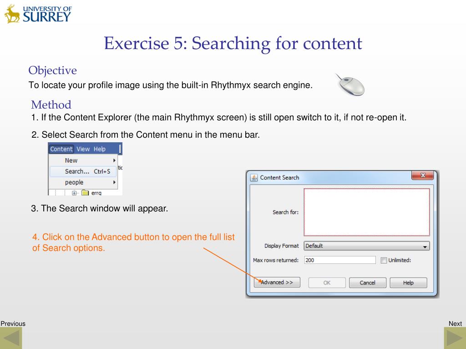Cancel the Content Search dialog
Screen dimensions: 466x349
pos(367,283)
